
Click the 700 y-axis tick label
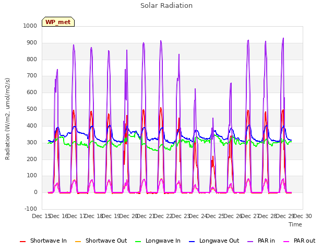[31, 75]
